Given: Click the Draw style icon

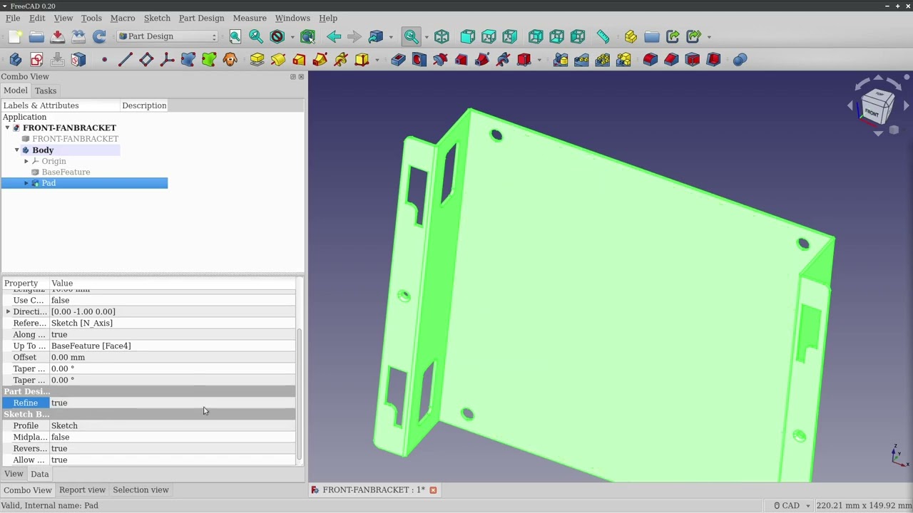Looking at the screenshot, I should (x=277, y=36).
